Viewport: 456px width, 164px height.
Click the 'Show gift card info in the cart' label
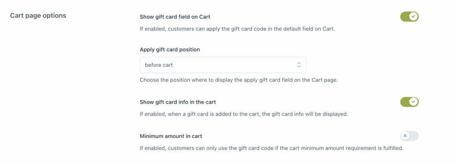tap(178, 102)
